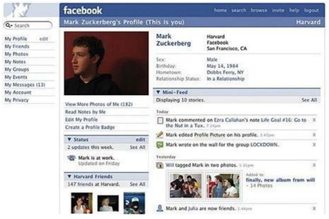Click the pencil icon next to edited Profile Picture
This screenshot has height=219, width=329.
point(160,135)
